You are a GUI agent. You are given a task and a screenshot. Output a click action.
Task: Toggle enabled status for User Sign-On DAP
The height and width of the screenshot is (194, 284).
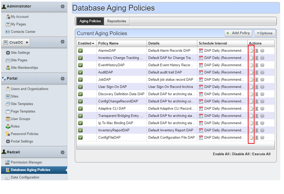[x=80, y=87]
